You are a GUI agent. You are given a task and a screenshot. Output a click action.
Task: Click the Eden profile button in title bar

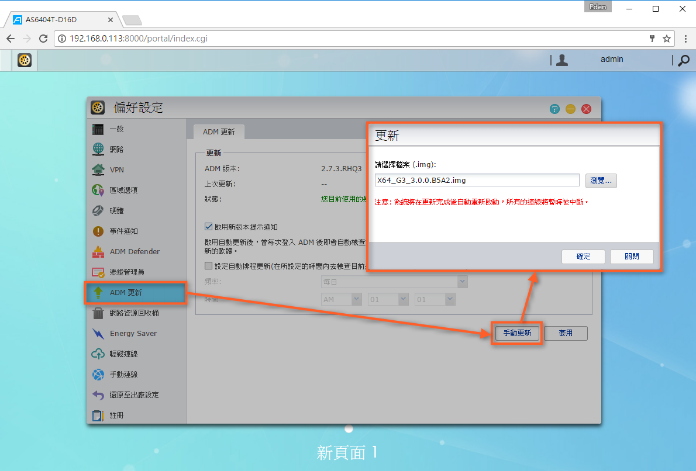coord(598,6)
